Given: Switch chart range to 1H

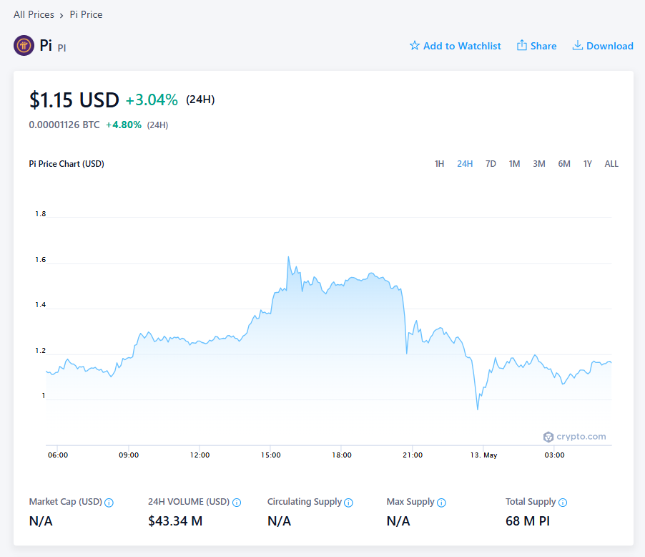Looking at the screenshot, I should [x=439, y=164].
